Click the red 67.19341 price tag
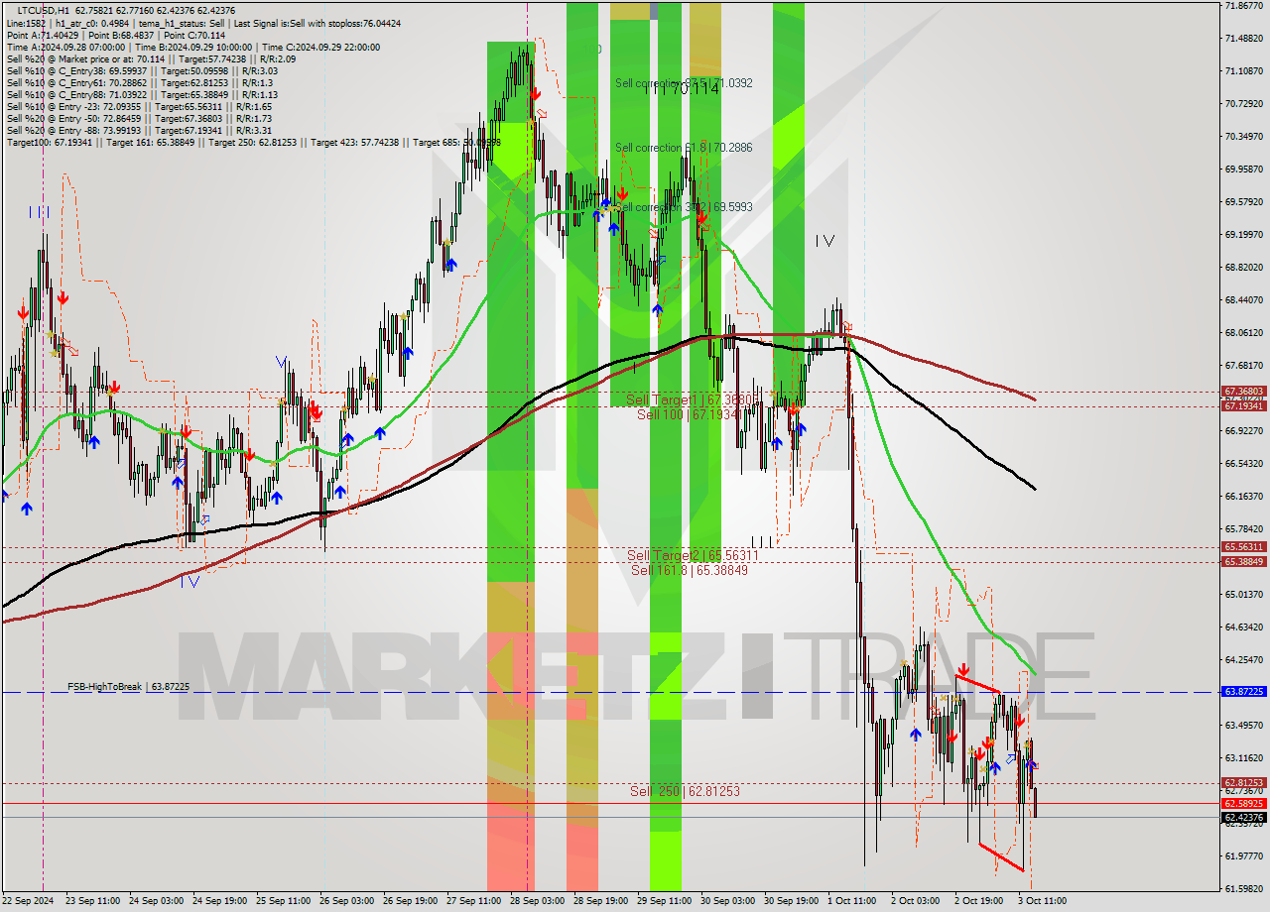Screen dimensions: 1270x912 click(x=1243, y=406)
